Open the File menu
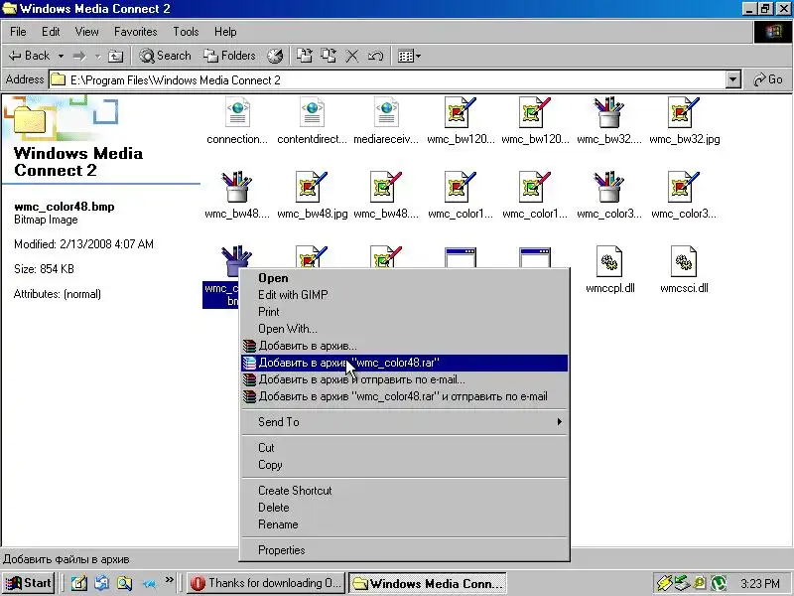The image size is (794, 596). (18, 32)
